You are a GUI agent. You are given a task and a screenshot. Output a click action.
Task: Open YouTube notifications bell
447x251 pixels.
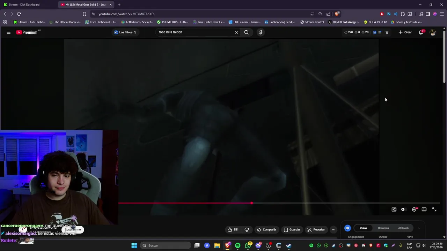click(421, 32)
